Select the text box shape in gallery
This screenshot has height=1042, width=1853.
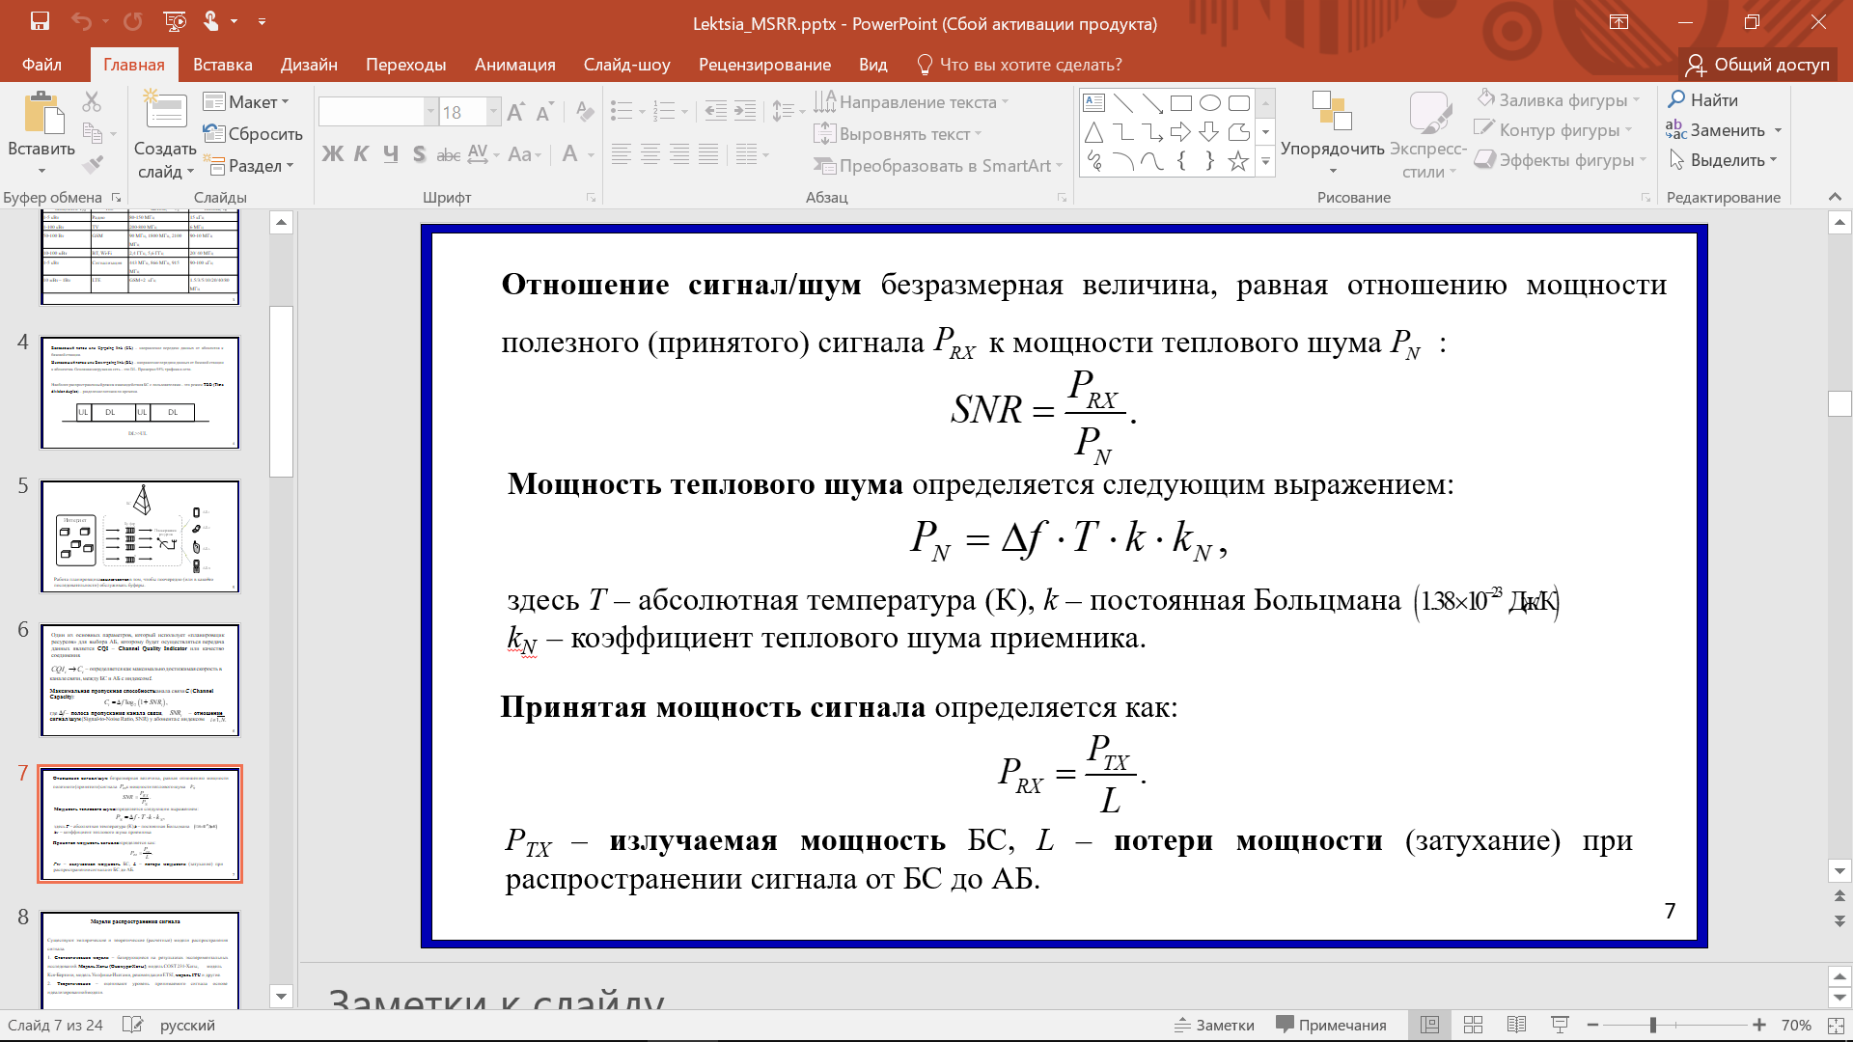[x=1093, y=103]
